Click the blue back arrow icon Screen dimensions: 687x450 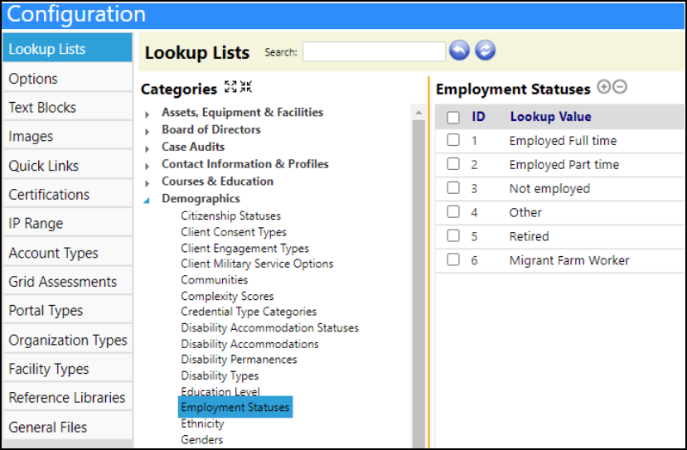(x=459, y=51)
